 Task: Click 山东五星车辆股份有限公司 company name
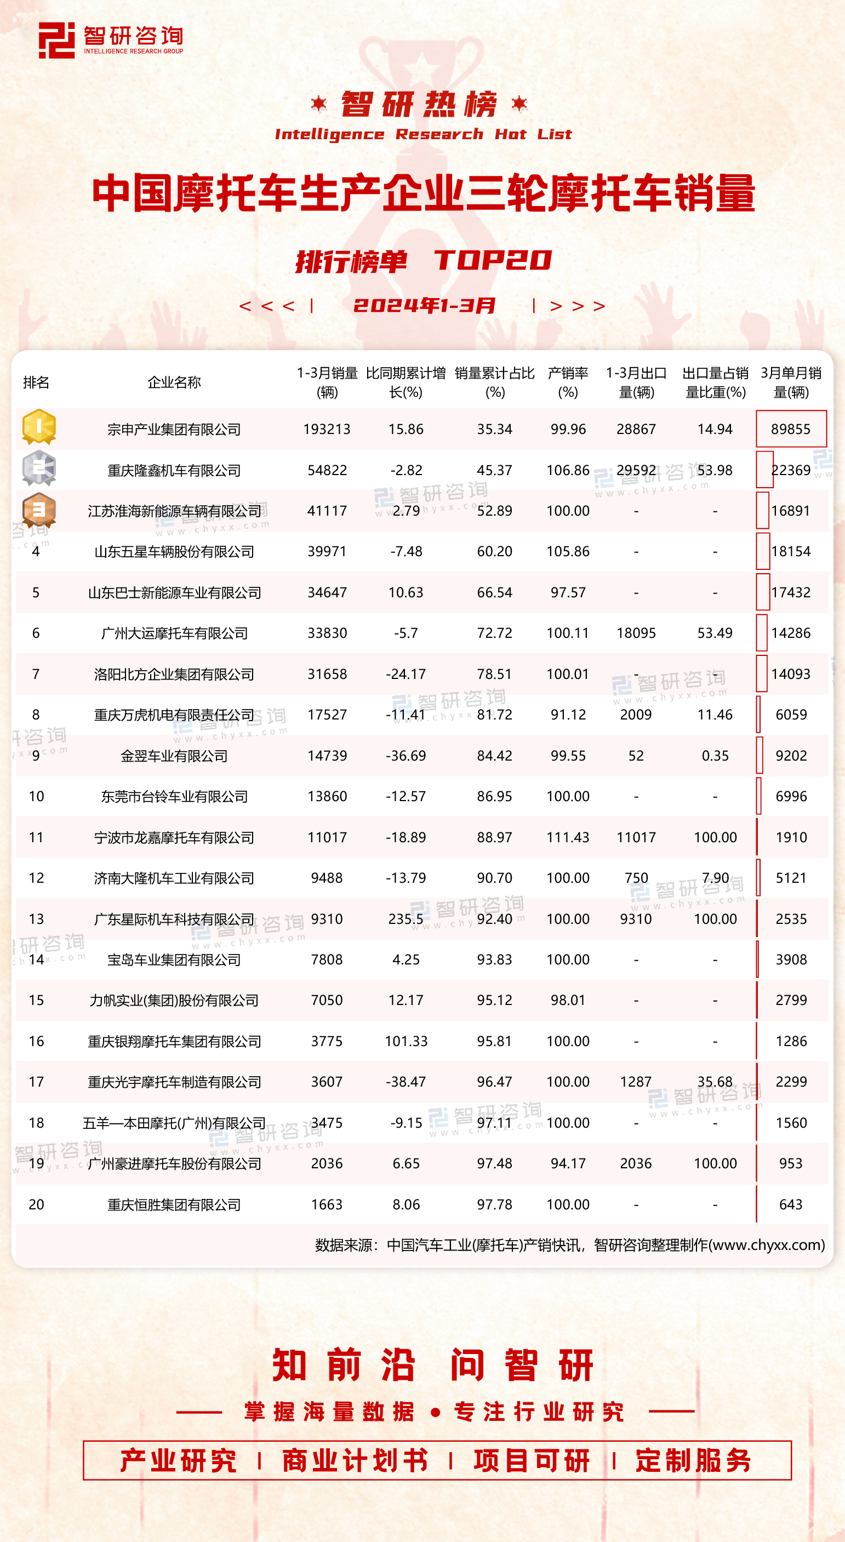[174, 552]
